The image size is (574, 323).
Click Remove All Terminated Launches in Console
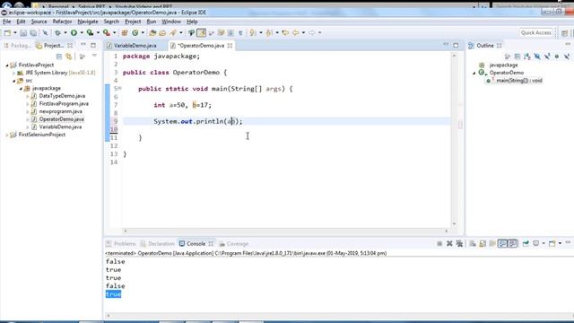point(459,244)
